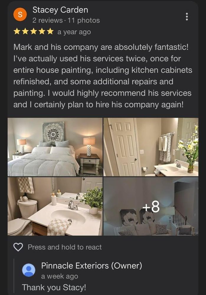Open the bedroom photo thumbnail

(x=55, y=147)
